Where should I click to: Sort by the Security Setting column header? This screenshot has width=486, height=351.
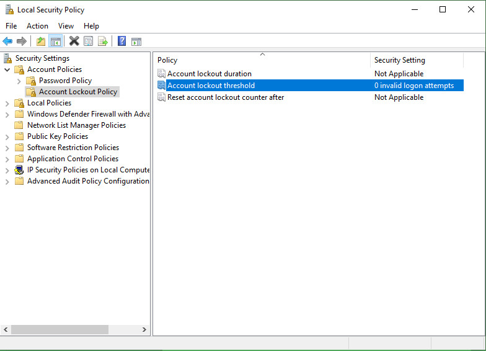click(417, 60)
